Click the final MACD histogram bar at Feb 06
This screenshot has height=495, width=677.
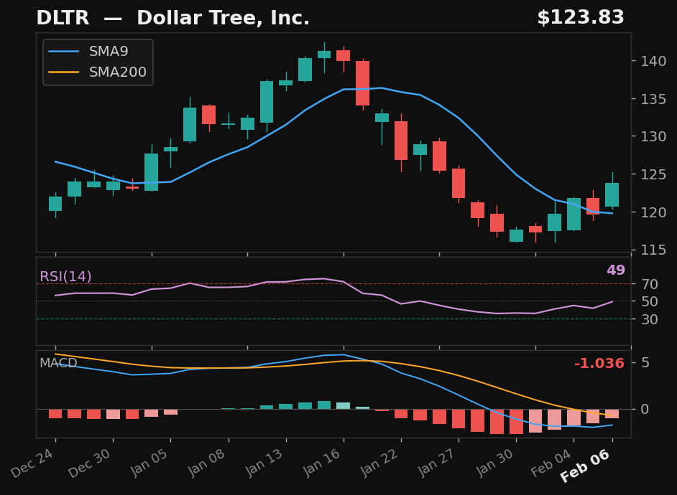pyautogui.click(x=612, y=414)
